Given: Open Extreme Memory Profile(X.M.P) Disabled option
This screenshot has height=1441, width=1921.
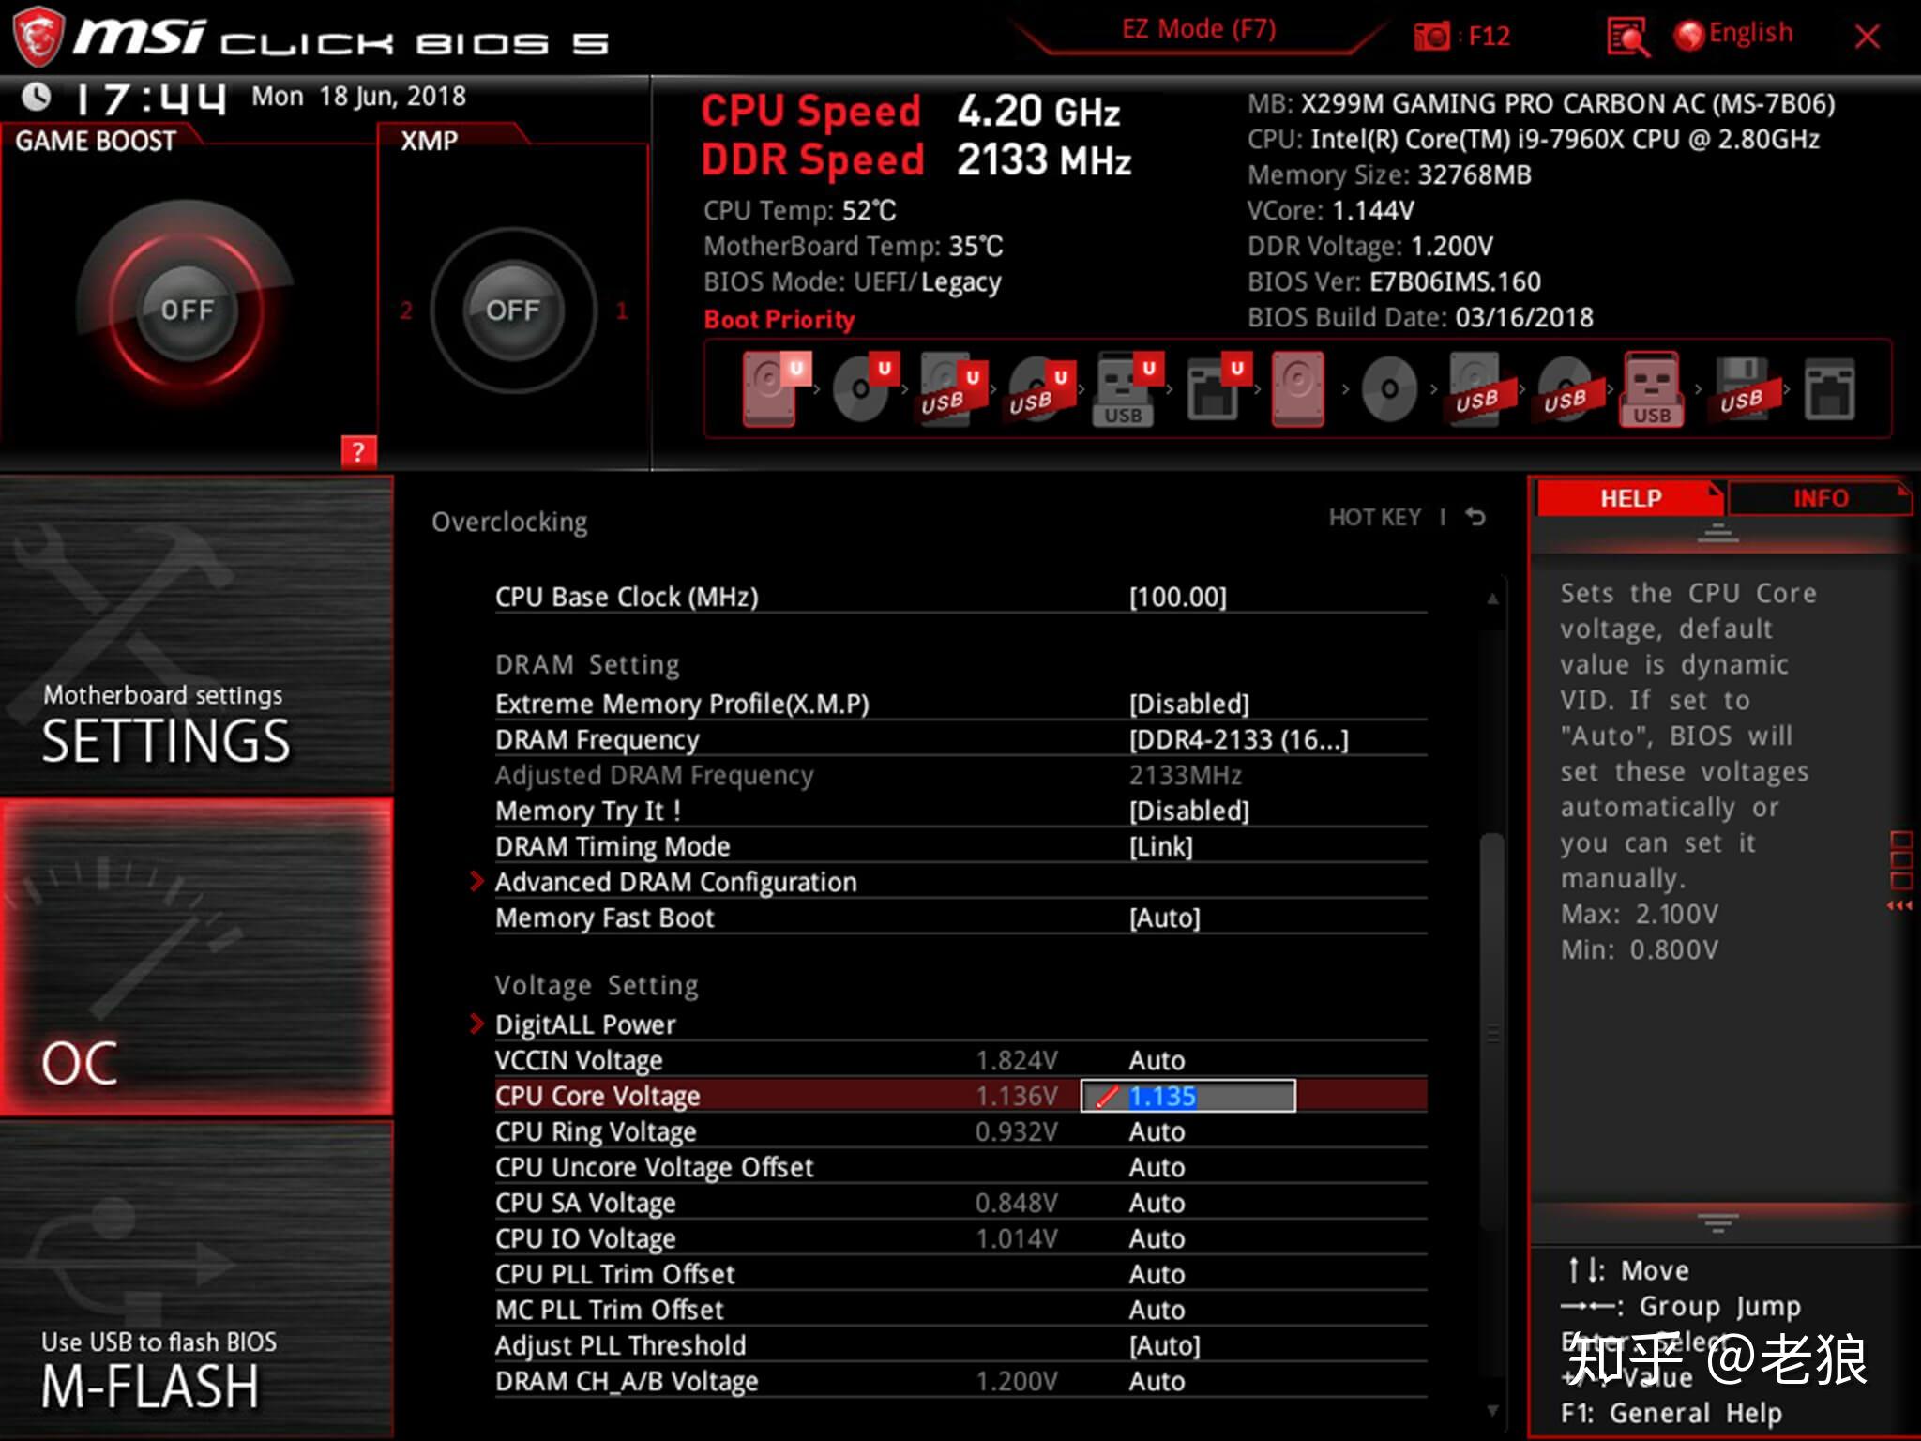Looking at the screenshot, I should 1188,704.
